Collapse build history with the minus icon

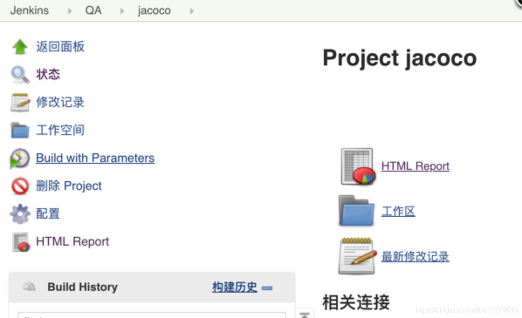(x=267, y=288)
